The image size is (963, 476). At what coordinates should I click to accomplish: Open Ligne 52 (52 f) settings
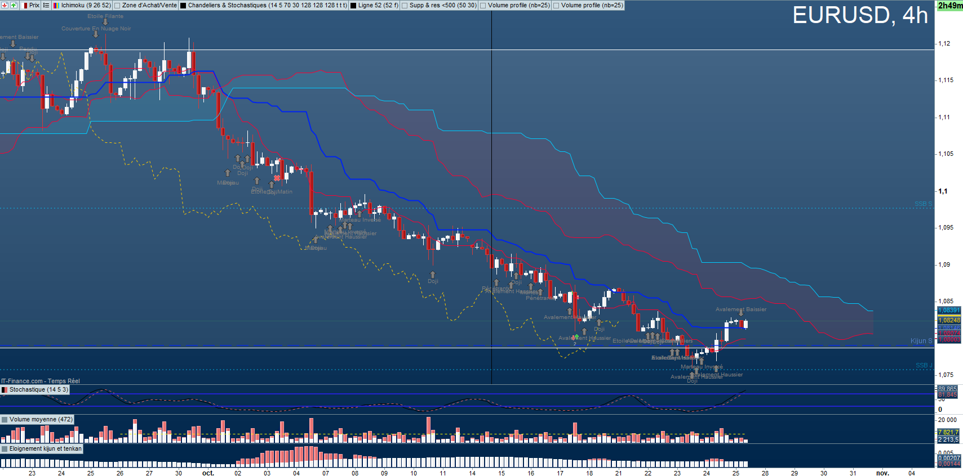pos(378,5)
